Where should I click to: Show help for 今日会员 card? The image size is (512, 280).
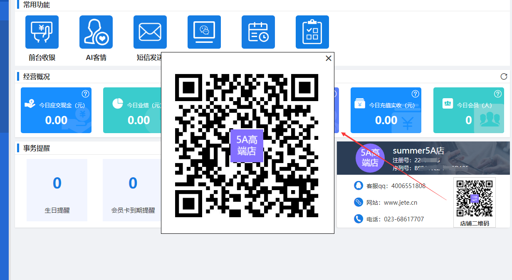coord(498,94)
